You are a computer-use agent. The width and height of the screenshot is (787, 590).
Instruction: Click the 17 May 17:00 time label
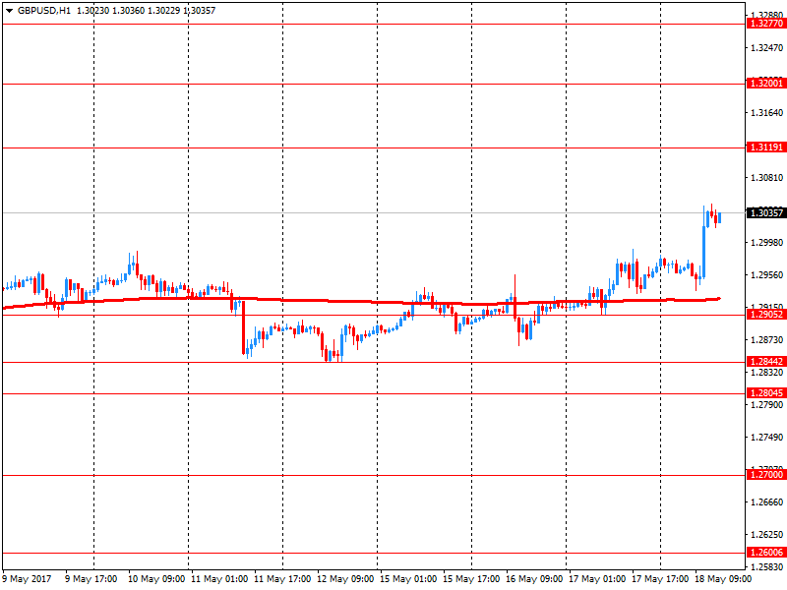(660, 579)
